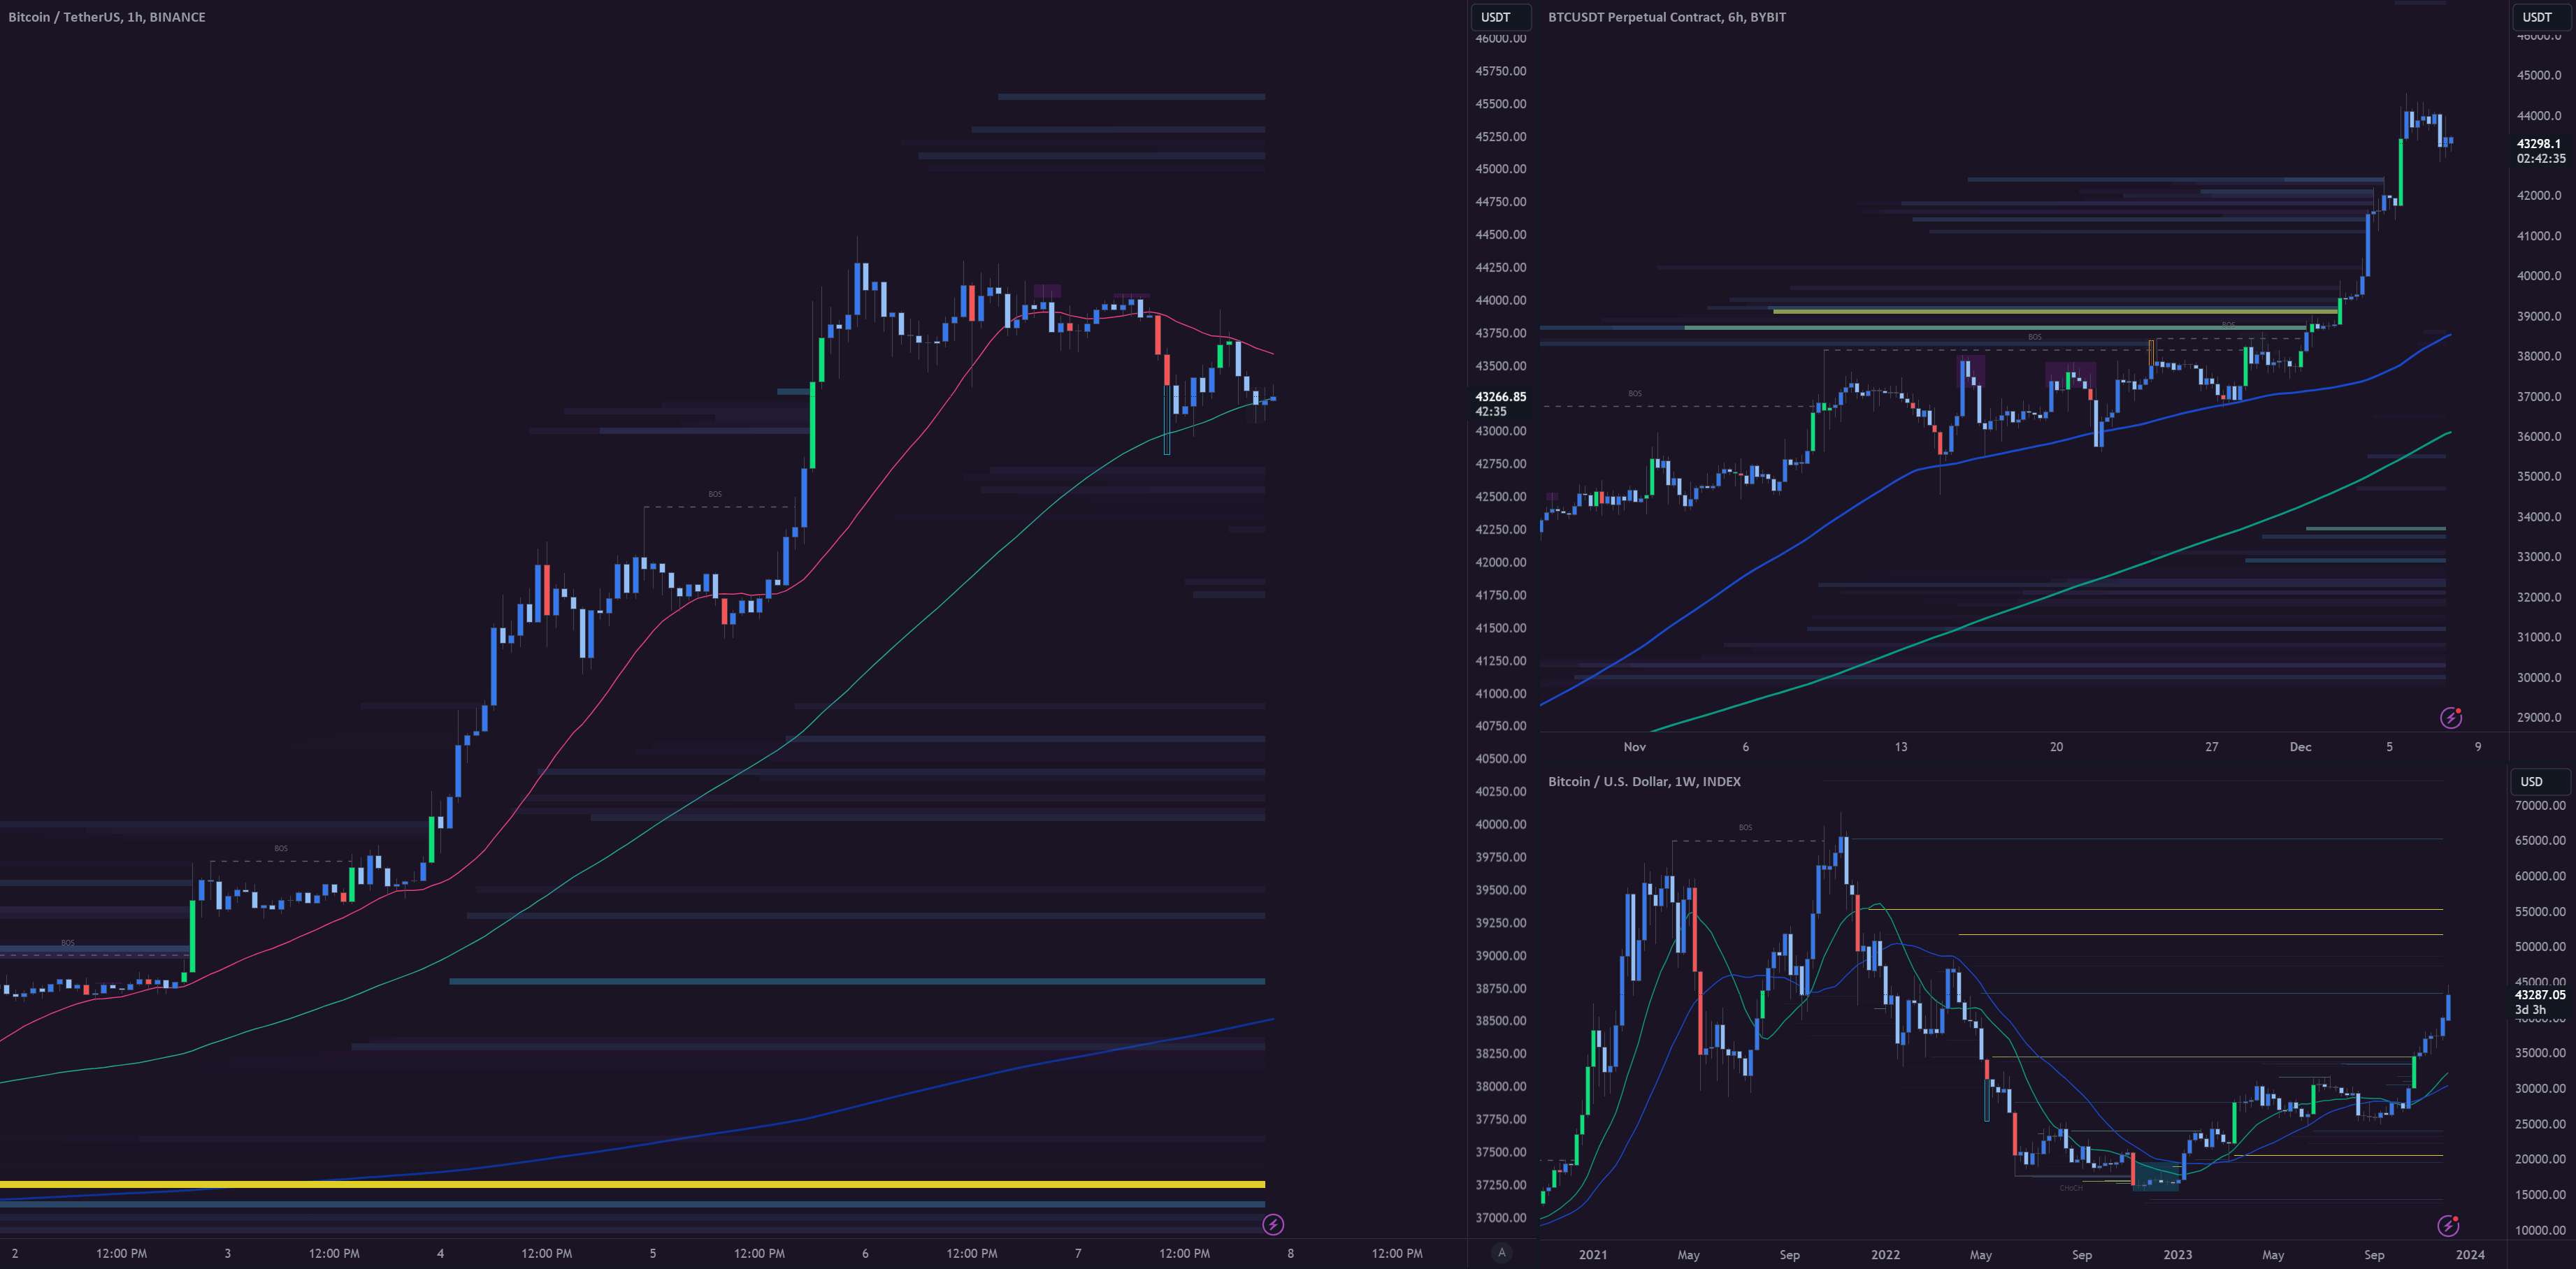The height and width of the screenshot is (1269, 2576).
Task: Click the '2023' time axis label on the weekly chart
Action: click(2177, 1254)
